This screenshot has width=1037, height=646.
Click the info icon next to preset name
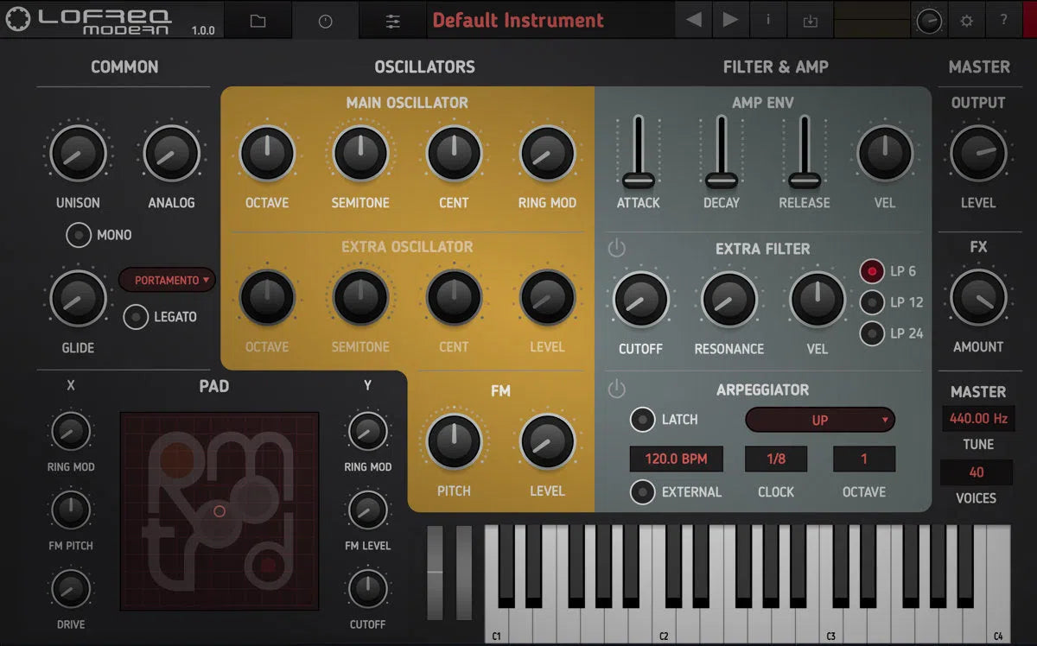pyautogui.click(x=768, y=20)
